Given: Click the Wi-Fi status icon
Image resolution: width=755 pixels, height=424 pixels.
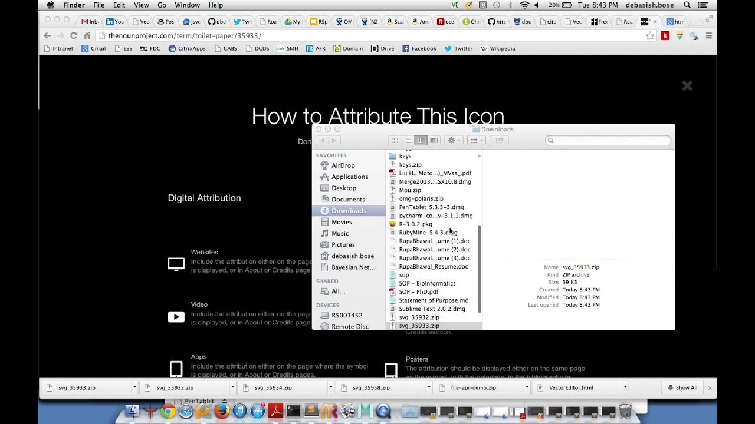Looking at the screenshot, I should pos(524,5).
